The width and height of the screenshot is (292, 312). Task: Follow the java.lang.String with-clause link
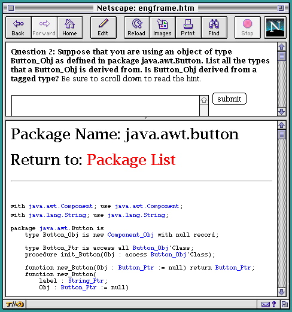(57, 215)
